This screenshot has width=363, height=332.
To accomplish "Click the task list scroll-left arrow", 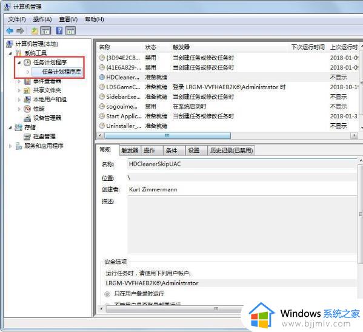I will coord(100,135).
